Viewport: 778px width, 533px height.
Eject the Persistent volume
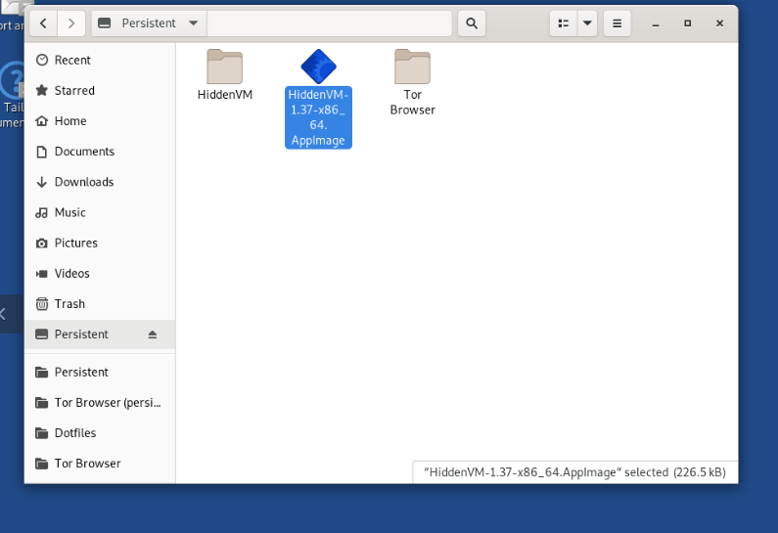click(x=153, y=334)
